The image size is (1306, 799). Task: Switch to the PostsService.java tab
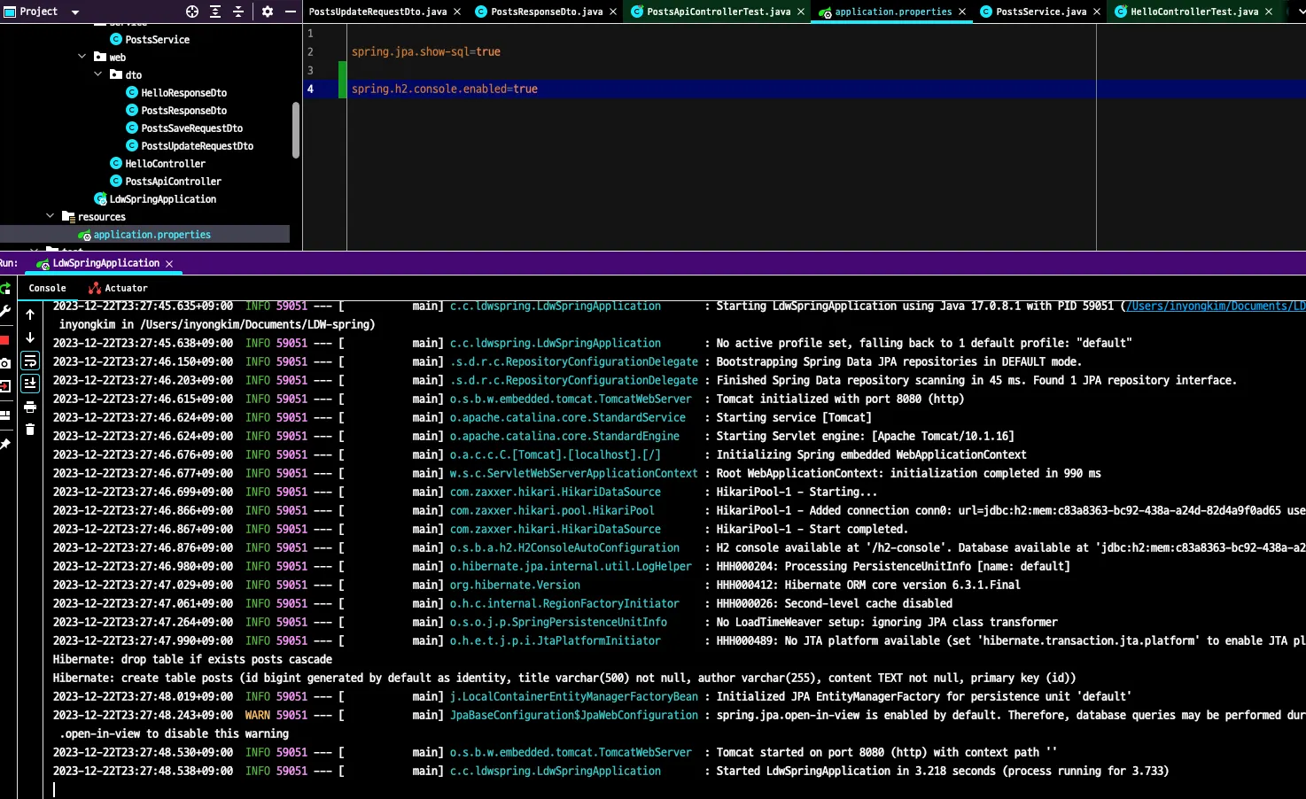pos(1040,12)
